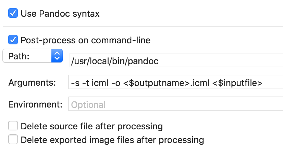Enable Delete source file after processing

(13, 126)
